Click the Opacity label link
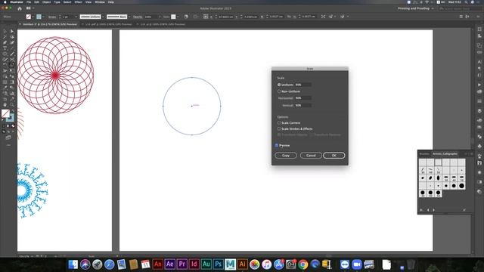The height and width of the screenshot is (272, 484). click(138, 17)
